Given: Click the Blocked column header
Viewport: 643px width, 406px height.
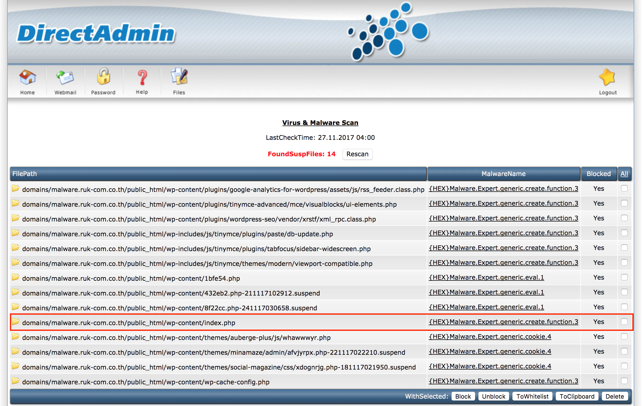Looking at the screenshot, I should (x=599, y=174).
